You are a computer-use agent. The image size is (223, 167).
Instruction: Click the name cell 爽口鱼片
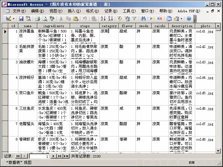tap(27, 98)
